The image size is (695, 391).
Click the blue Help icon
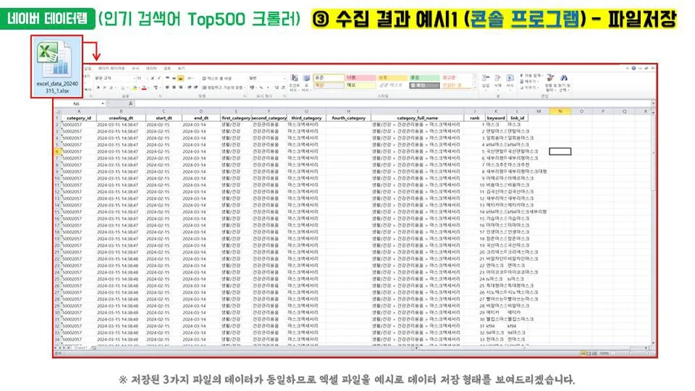coord(634,68)
